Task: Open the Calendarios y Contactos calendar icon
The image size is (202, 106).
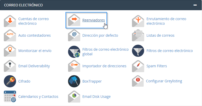Action: tap(10, 97)
